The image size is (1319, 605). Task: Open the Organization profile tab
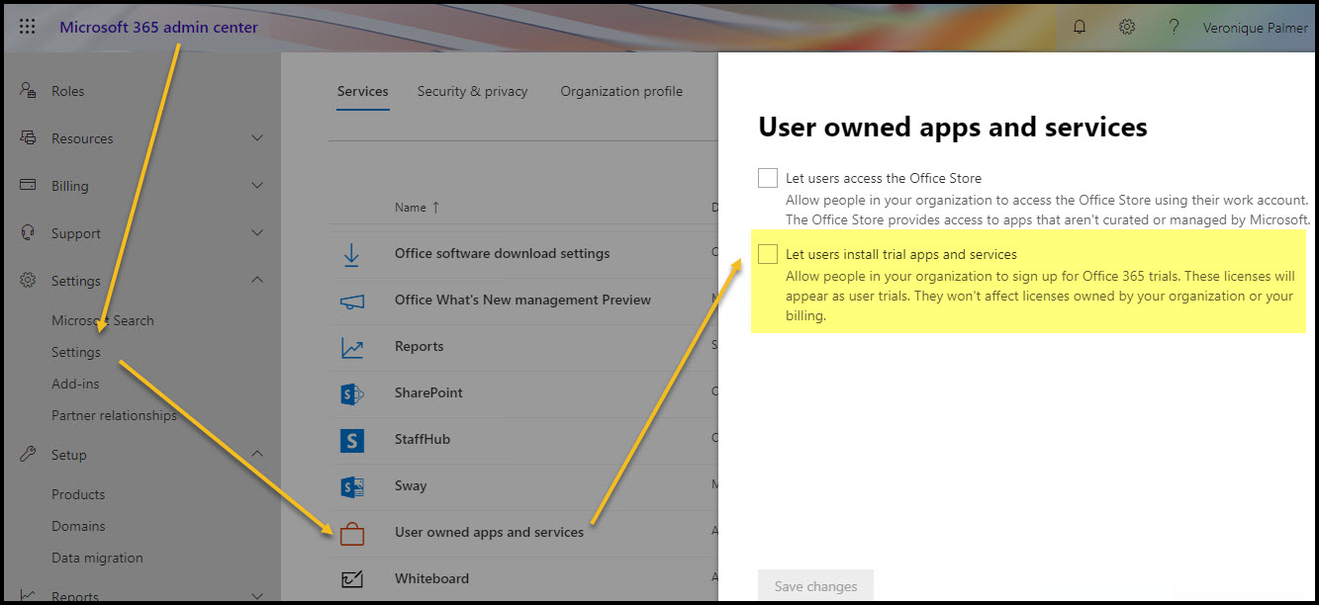pyautogui.click(x=621, y=90)
